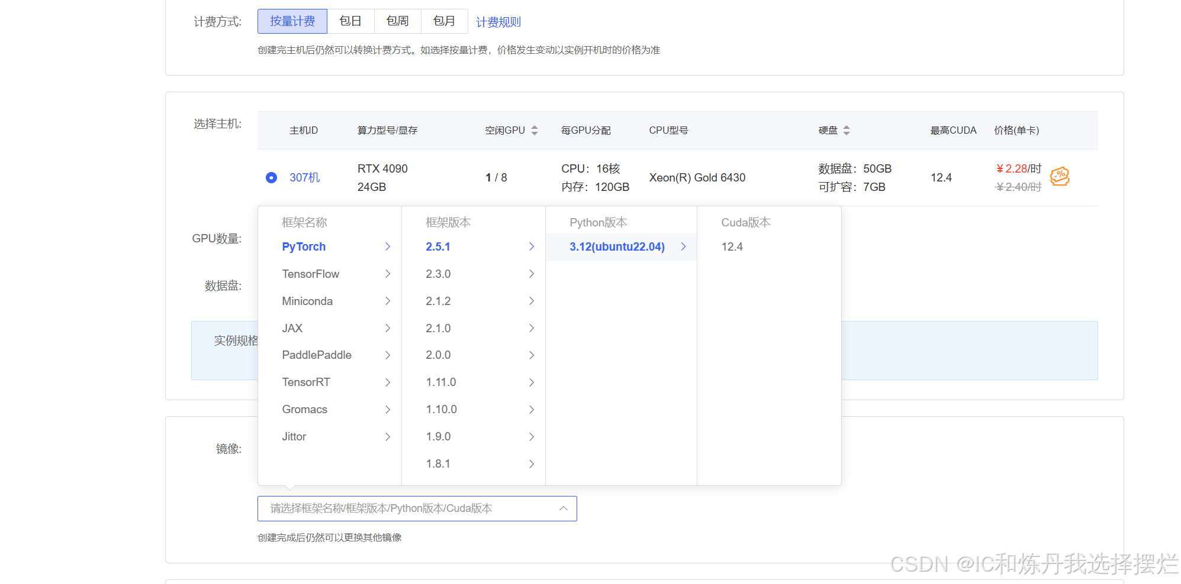The height and width of the screenshot is (584, 1181).
Task: Select PyTorch version 2.3.0
Action: pyautogui.click(x=438, y=274)
